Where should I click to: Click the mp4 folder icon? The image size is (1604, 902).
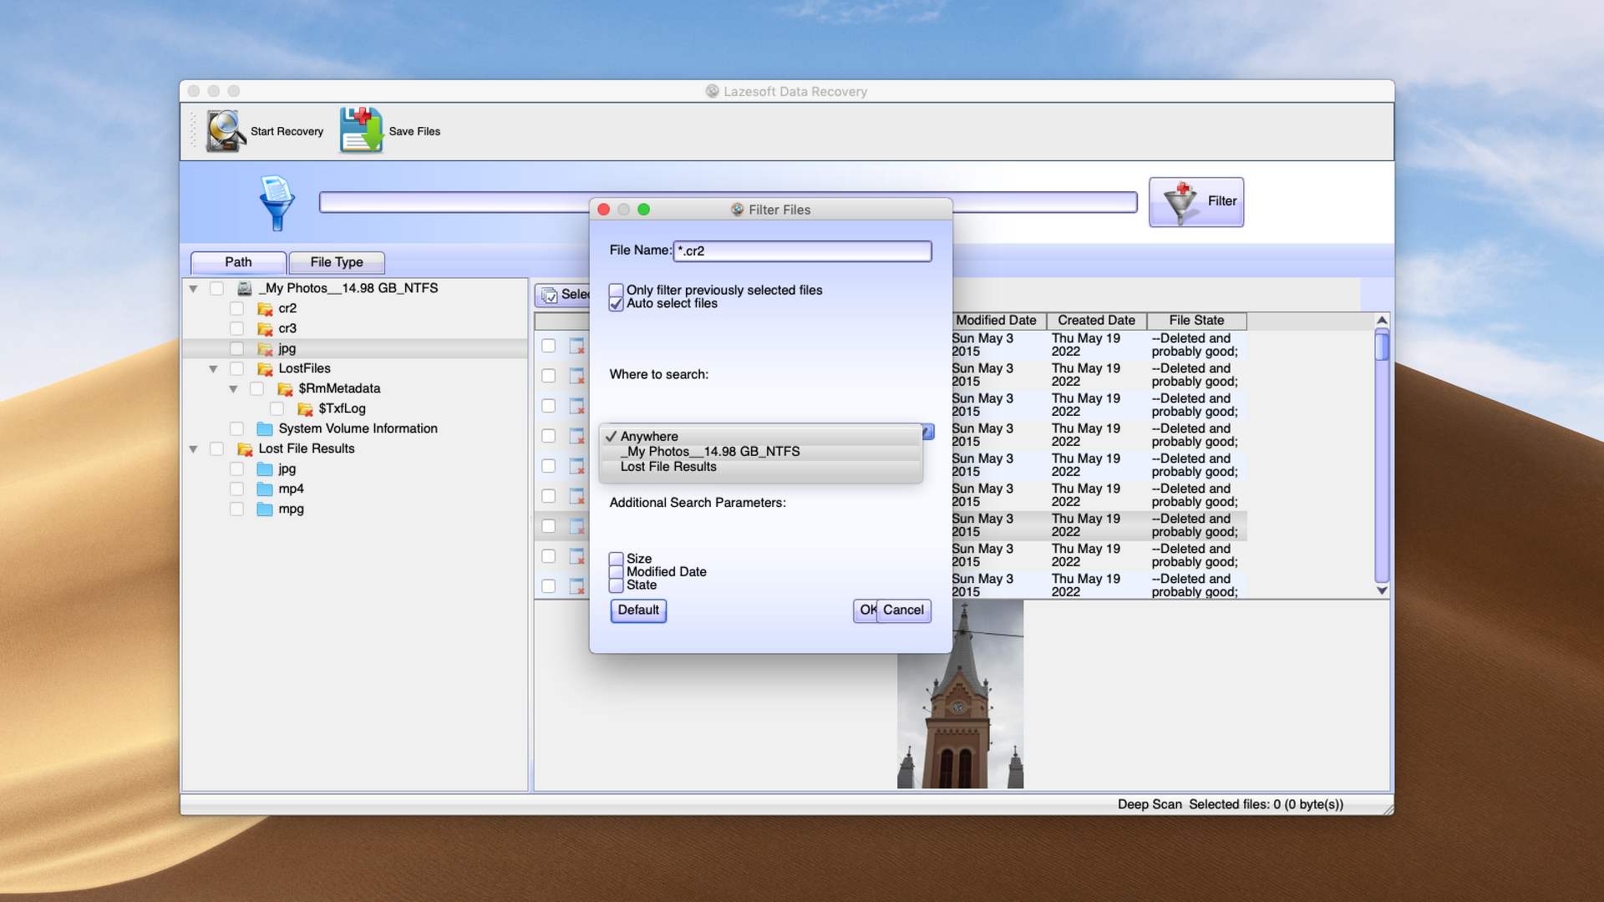coord(265,489)
